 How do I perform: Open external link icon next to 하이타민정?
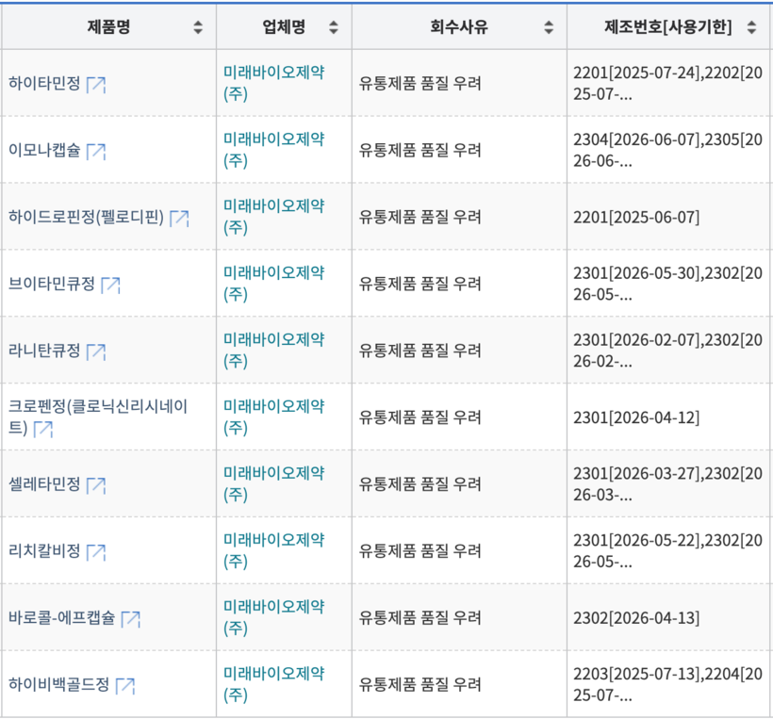click(95, 85)
